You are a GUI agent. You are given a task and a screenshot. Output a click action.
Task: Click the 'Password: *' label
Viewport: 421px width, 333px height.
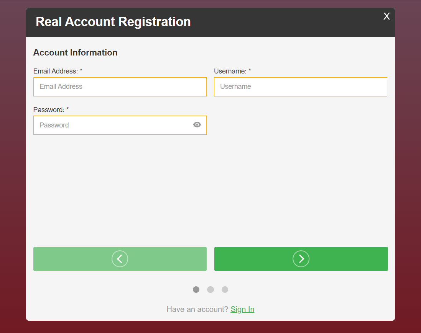(51, 109)
